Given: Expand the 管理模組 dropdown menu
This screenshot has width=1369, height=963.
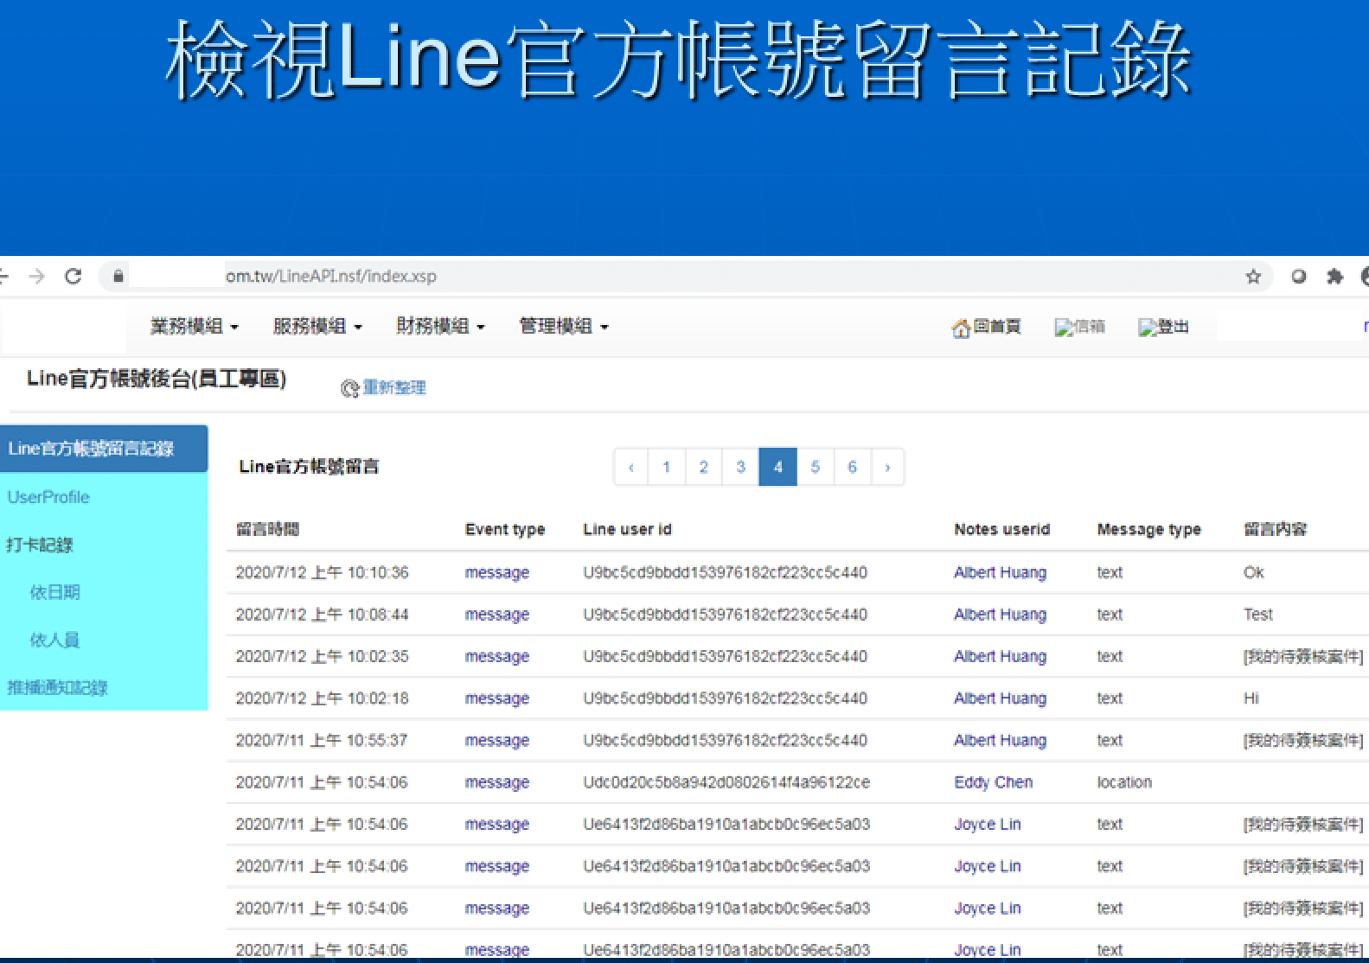Looking at the screenshot, I should (x=564, y=327).
